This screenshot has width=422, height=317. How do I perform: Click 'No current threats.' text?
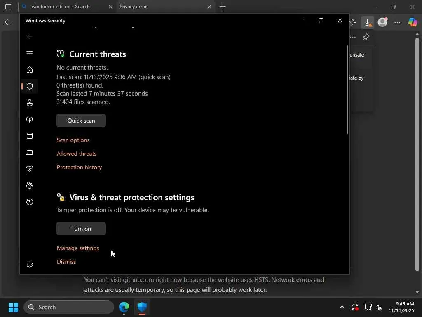pyautogui.click(x=82, y=68)
